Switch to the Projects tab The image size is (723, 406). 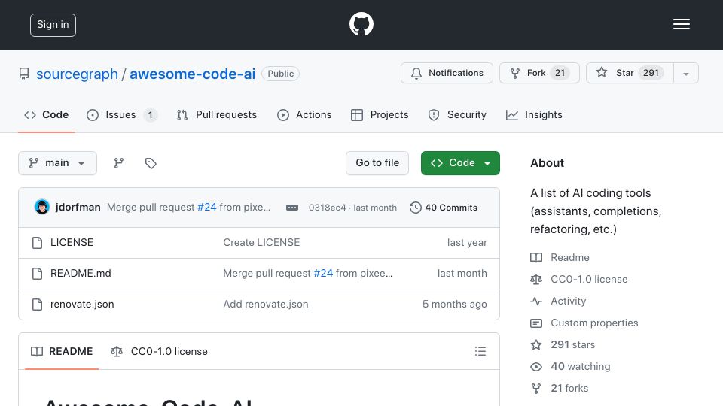[x=380, y=114]
